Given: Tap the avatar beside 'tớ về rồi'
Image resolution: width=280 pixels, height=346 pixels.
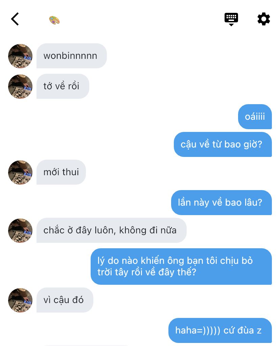Looking at the screenshot, I should pyautogui.click(x=20, y=87).
